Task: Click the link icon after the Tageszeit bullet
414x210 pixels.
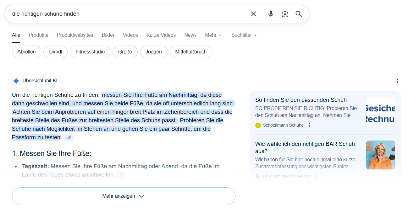Action: tap(121, 175)
